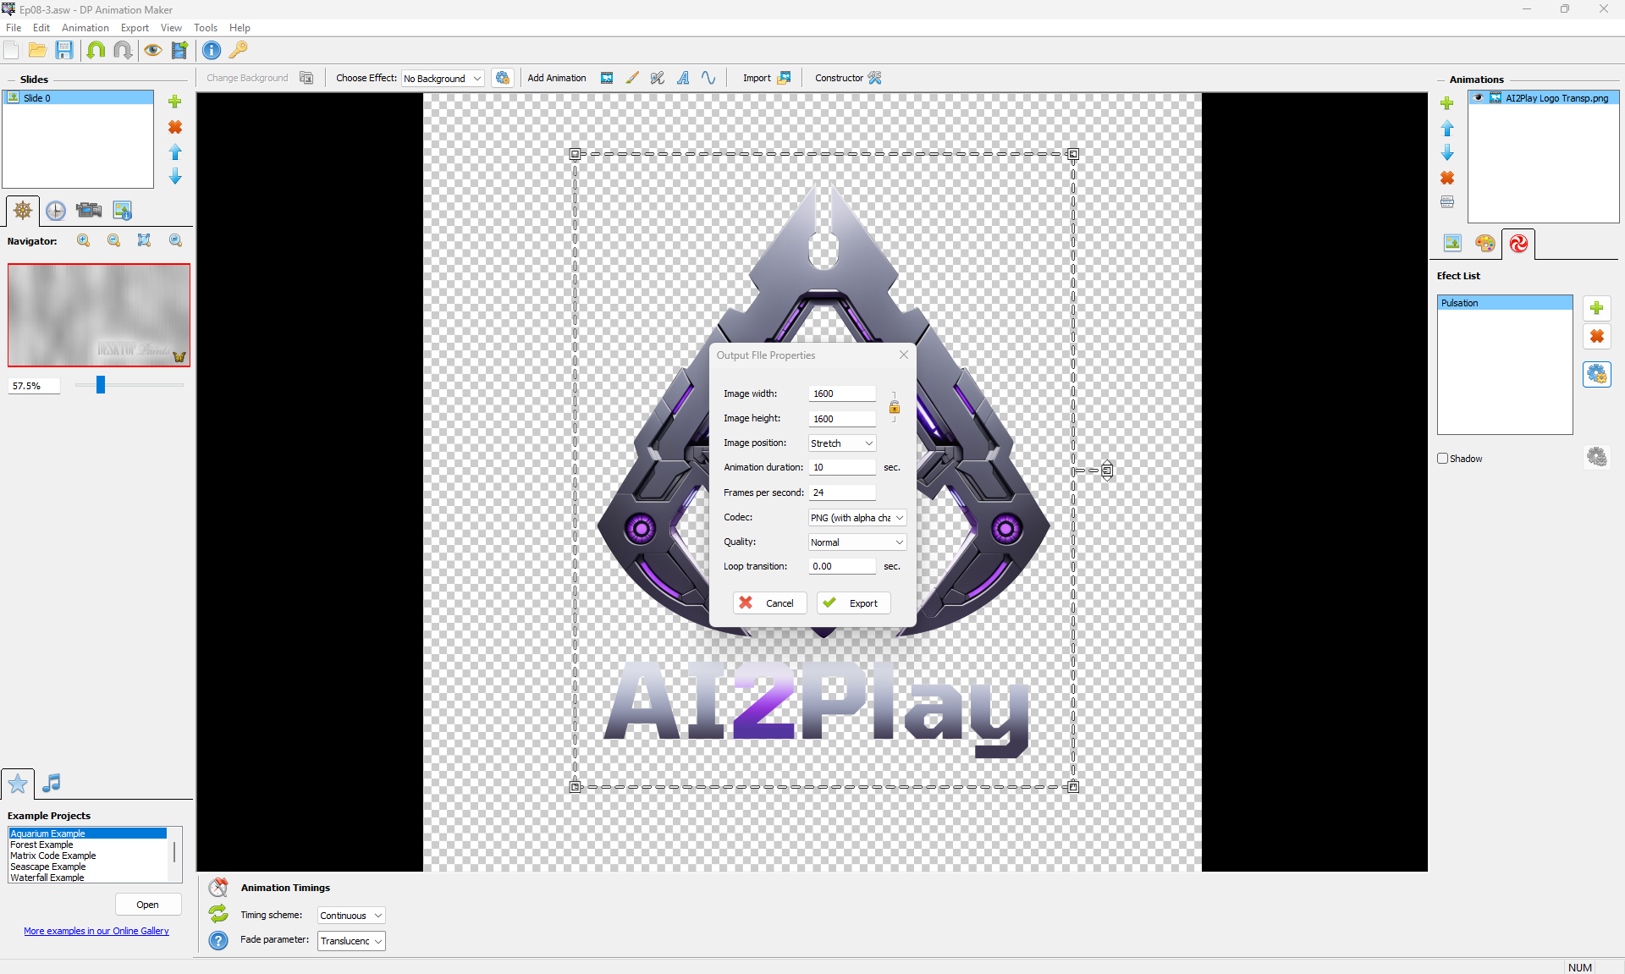
Task: Open effect settings gear next to Effect List
Action: click(1596, 374)
